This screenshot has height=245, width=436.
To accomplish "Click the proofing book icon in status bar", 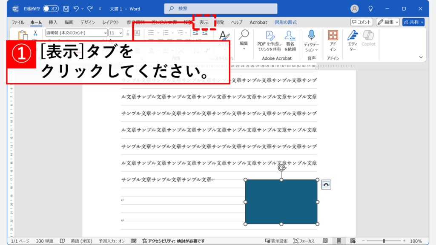I will [x=62, y=241].
